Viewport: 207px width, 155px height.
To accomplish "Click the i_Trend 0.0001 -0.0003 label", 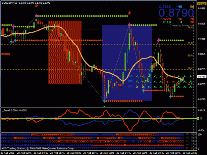I will click(14, 110).
